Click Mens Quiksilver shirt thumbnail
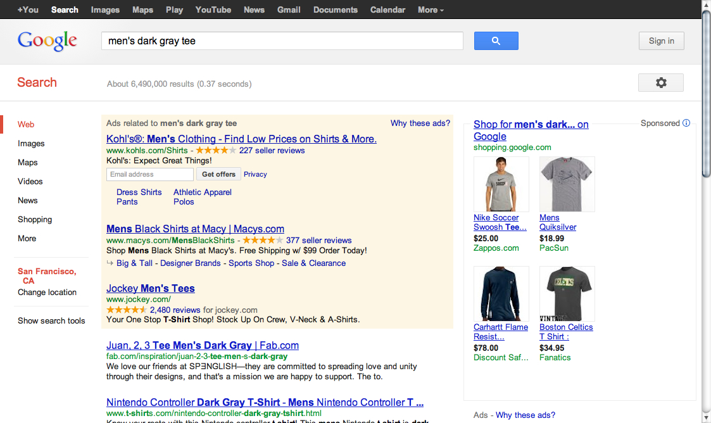 pos(567,184)
